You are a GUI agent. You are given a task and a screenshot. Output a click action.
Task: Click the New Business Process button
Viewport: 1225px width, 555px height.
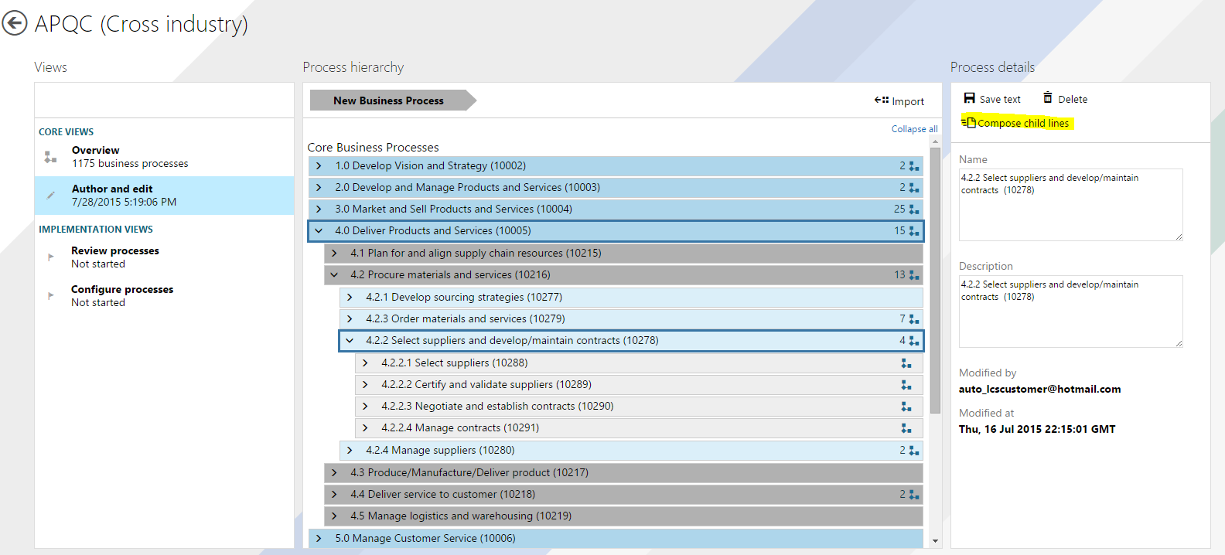[x=388, y=100]
